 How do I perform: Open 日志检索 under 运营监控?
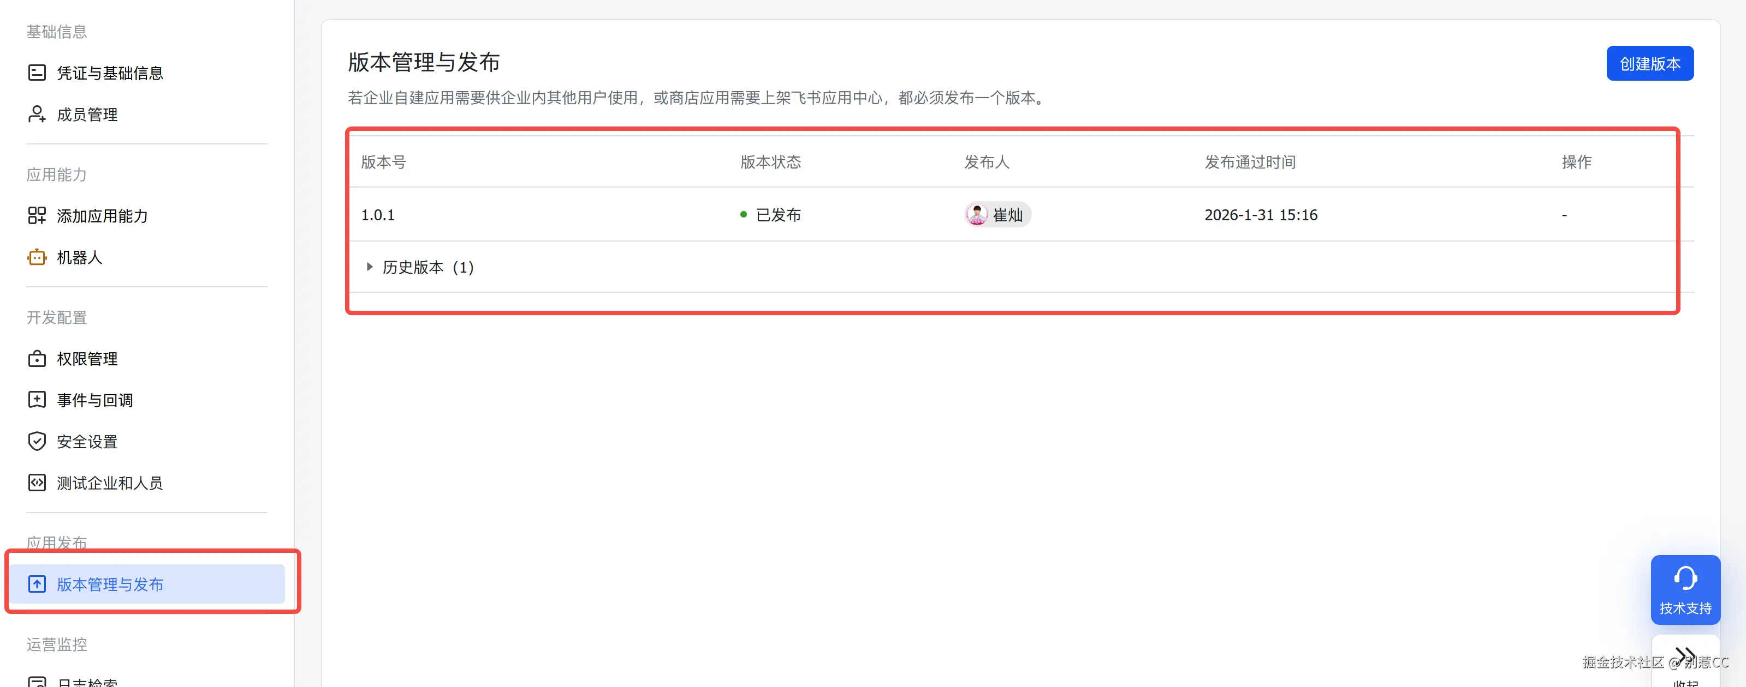[x=87, y=682]
